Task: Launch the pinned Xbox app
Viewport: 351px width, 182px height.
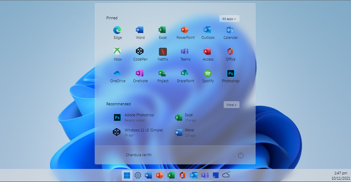Action: (x=117, y=52)
